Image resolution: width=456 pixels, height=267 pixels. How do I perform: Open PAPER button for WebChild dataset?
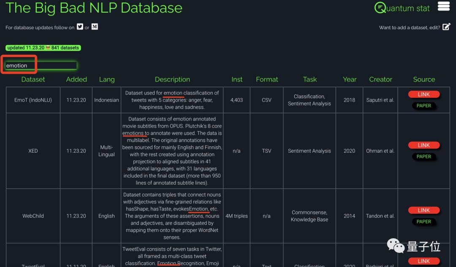[423, 221]
